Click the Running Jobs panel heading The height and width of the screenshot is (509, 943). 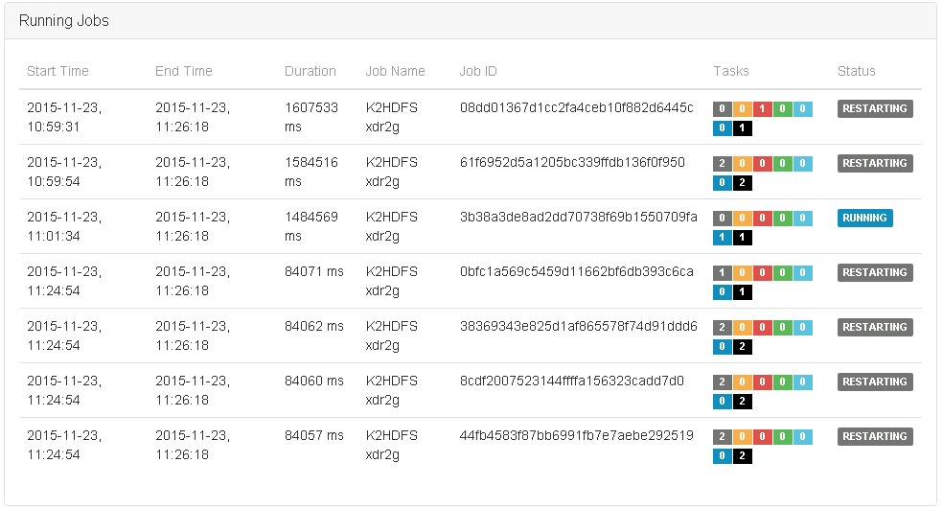64,21
